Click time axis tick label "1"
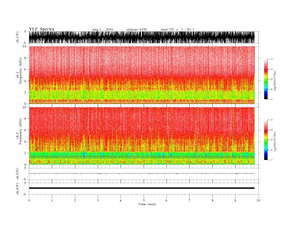This screenshot has width=291, height=225. click(52, 200)
